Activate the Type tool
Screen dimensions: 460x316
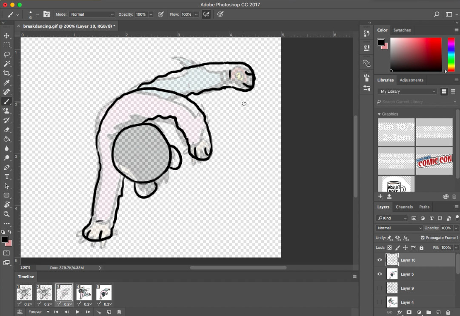click(x=7, y=177)
